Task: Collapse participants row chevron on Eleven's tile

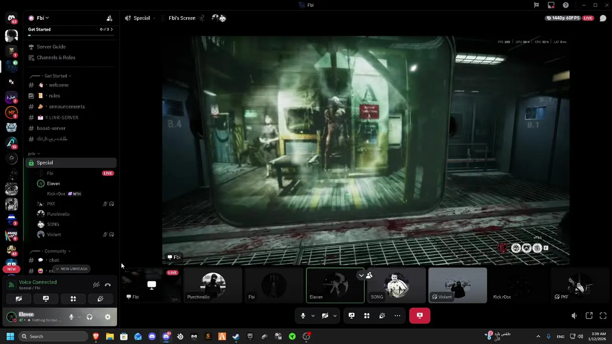Action: [x=361, y=275]
